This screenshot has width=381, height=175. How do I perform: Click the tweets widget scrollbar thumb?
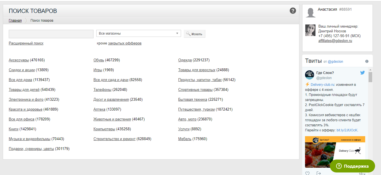click(370, 77)
